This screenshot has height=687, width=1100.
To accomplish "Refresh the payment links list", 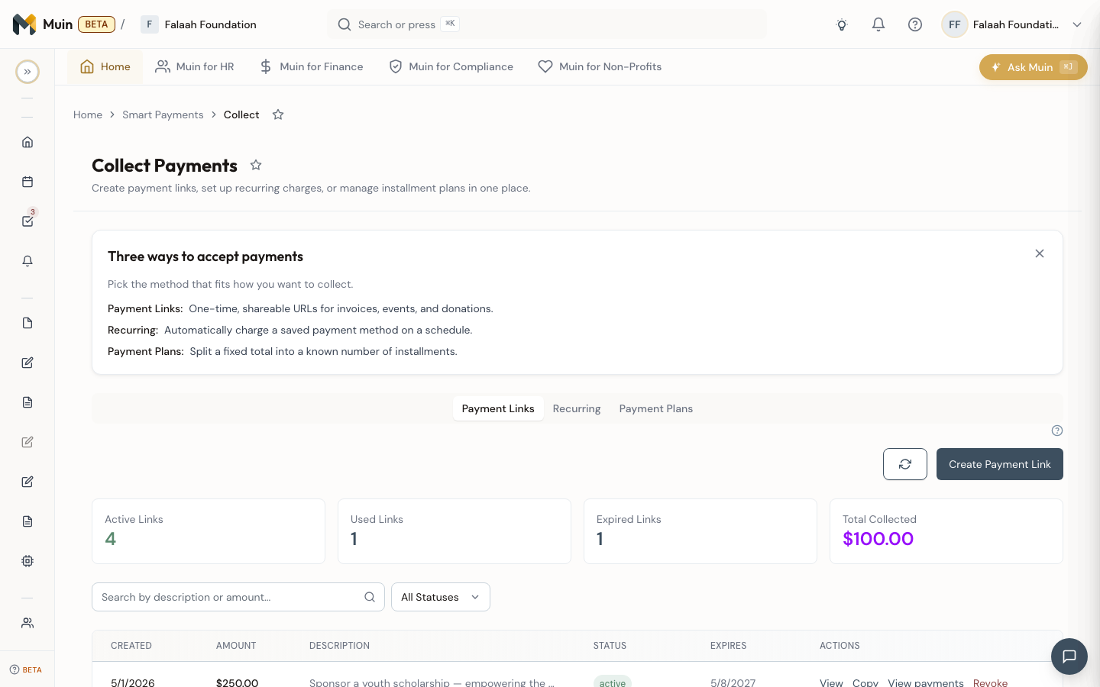I will 905,464.
